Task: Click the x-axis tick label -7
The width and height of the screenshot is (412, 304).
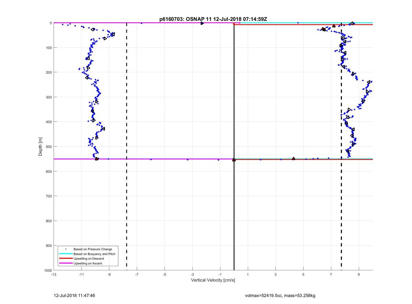Action: pyautogui.click(x=137, y=275)
